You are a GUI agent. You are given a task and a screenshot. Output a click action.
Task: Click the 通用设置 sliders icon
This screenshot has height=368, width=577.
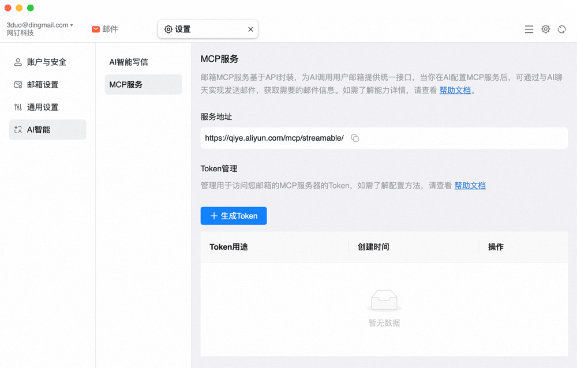pos(18,107)
